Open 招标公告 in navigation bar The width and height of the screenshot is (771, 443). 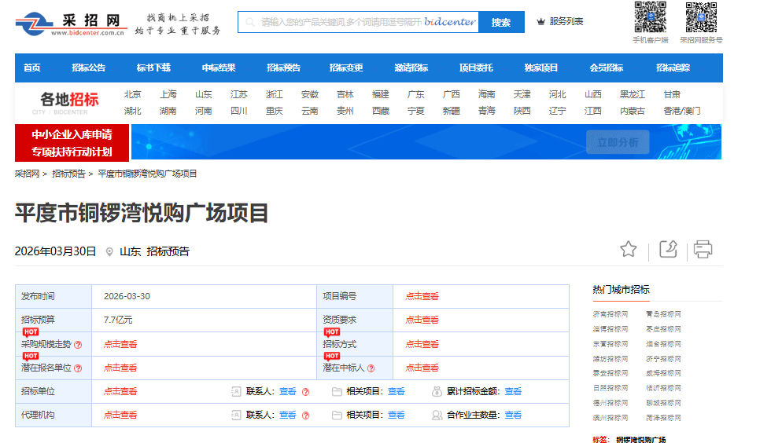click(88, 68)
